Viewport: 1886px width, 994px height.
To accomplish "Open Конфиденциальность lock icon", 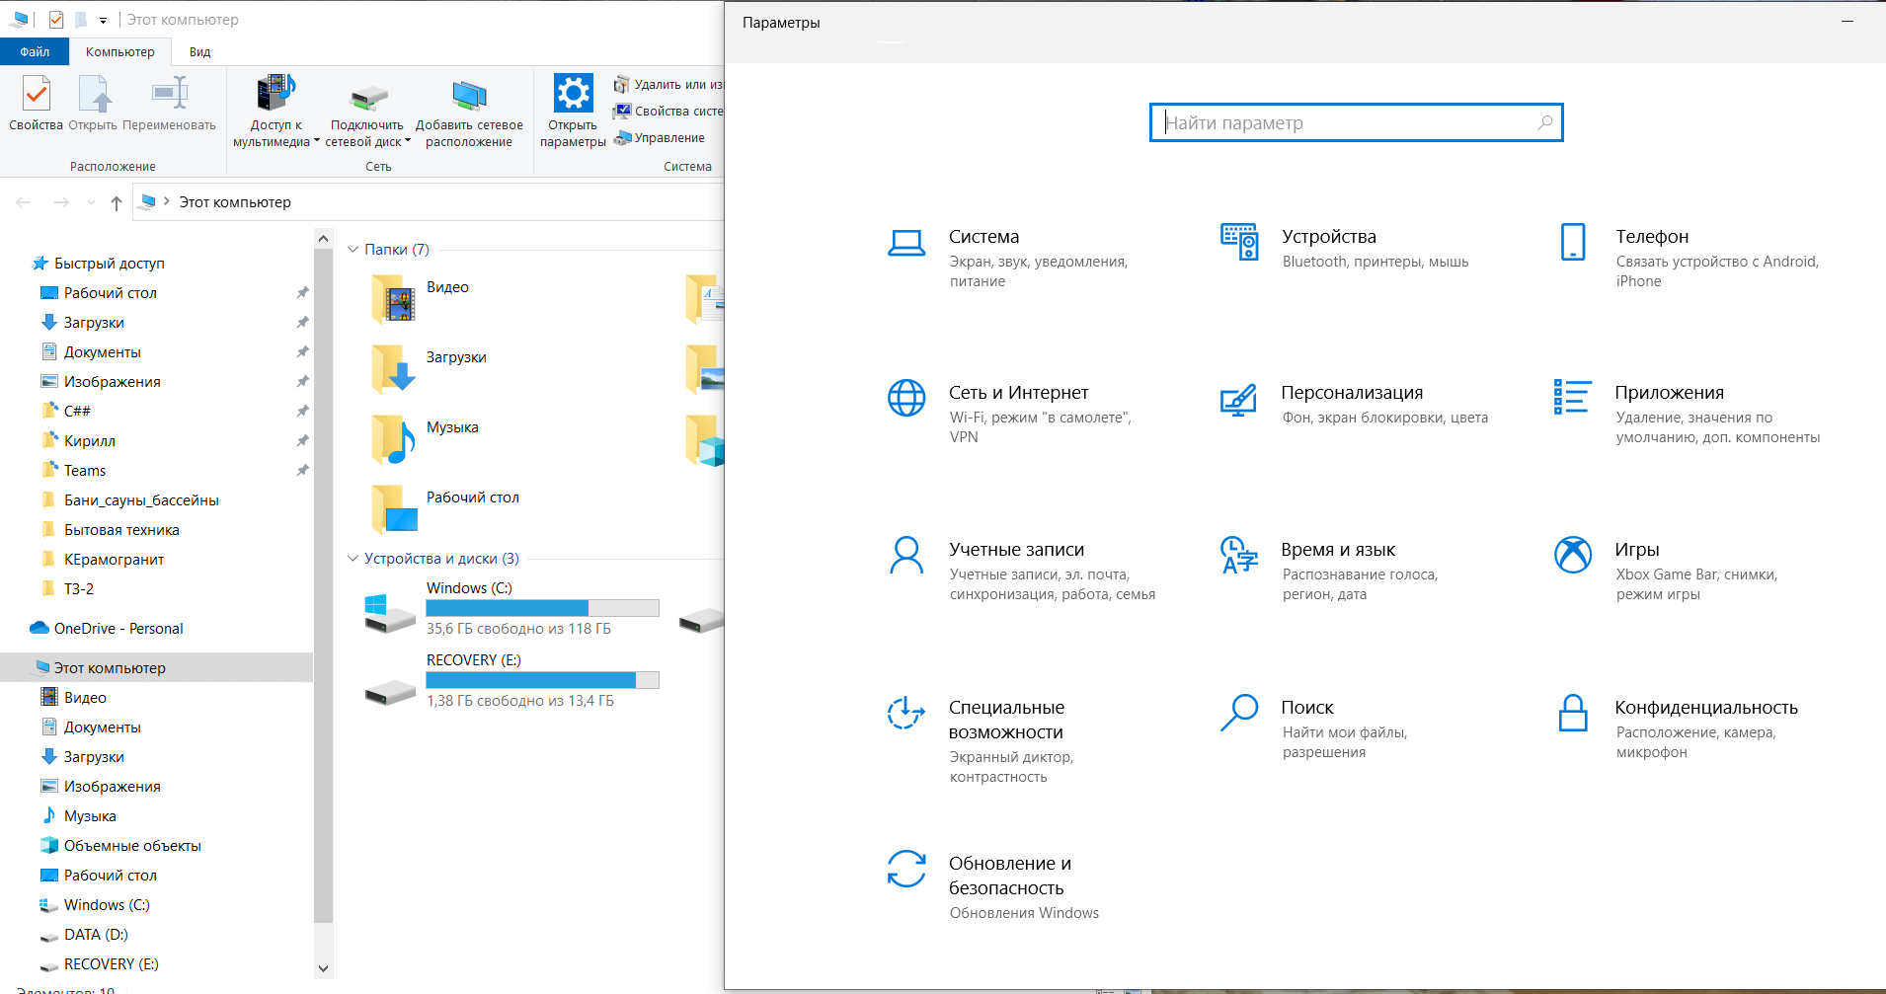I will [1572, 713].
